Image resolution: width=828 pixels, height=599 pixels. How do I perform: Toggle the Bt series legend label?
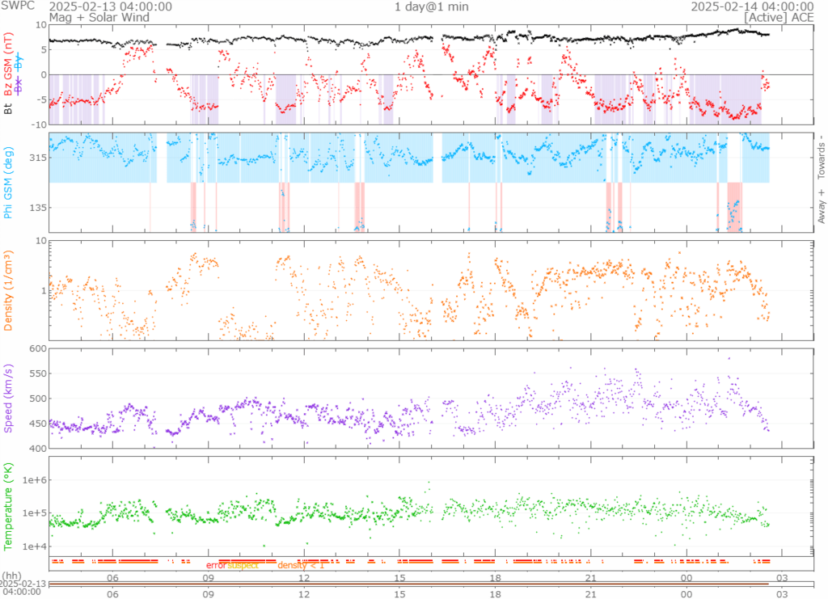click(x=9, y=108)
